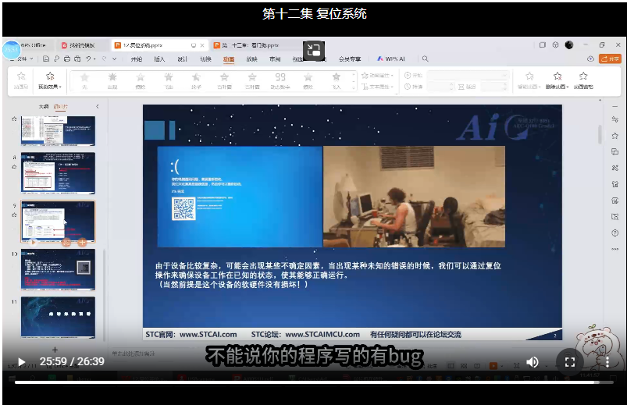The height and width of the screenshot is (405, 627).
Task: Open the 预览效果 dropdown
Action: coord(50,80)
